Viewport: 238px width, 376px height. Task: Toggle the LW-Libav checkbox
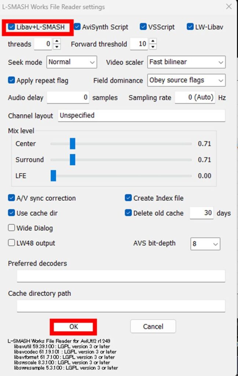(190, 27)
